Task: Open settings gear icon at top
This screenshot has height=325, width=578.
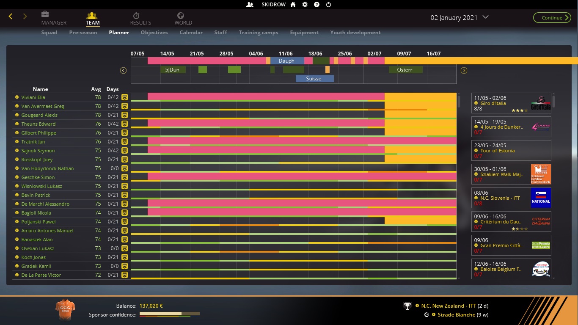Action: [305, 5]
